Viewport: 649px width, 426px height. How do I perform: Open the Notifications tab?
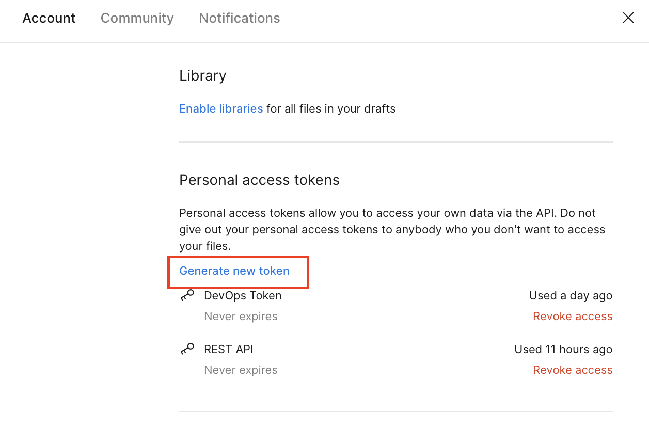pos(239,18)
